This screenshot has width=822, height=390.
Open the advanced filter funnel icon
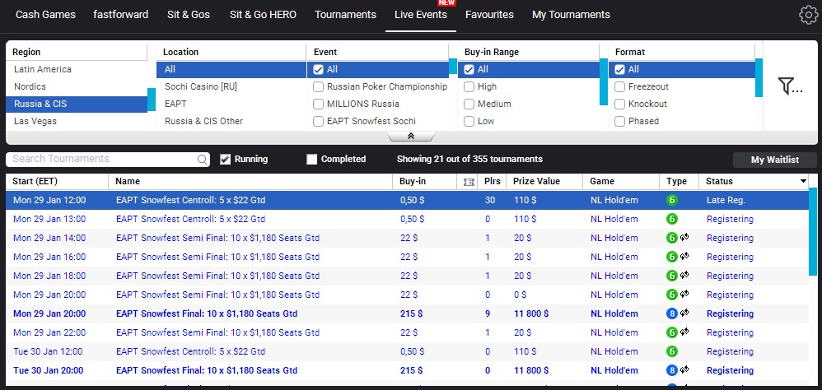tap(790, 86)
